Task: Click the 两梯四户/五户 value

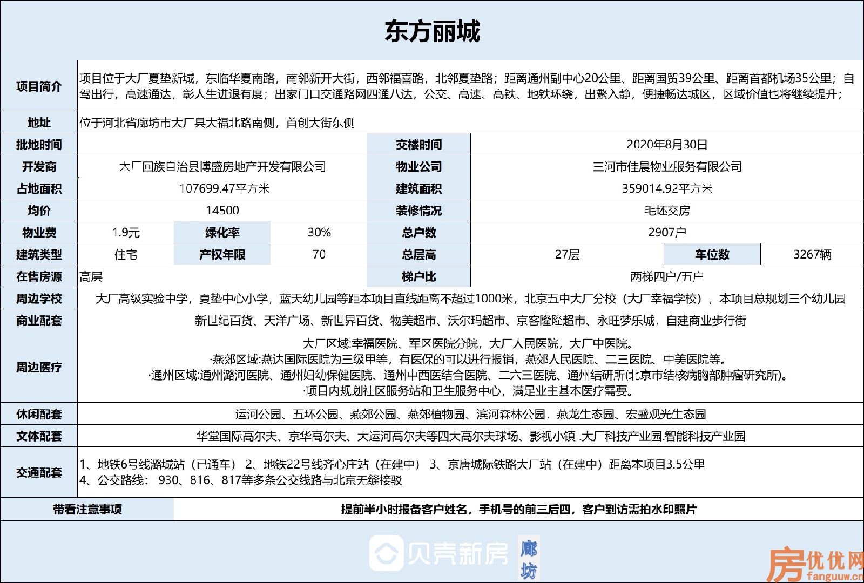Action: pyautogui.click(x=667, y=276)
